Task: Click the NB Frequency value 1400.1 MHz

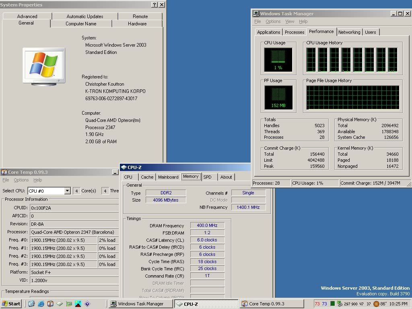Action: click(248, 207)
